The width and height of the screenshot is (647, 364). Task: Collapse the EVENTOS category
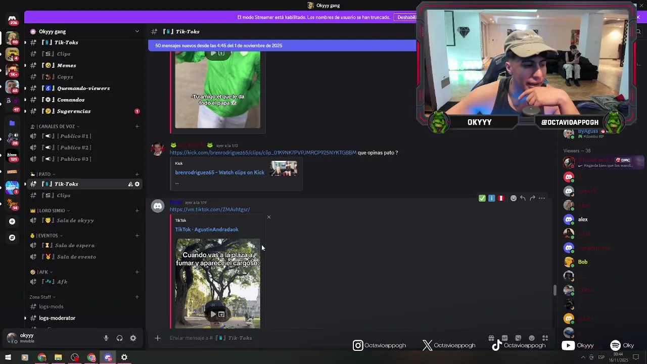tap(47, 236)
